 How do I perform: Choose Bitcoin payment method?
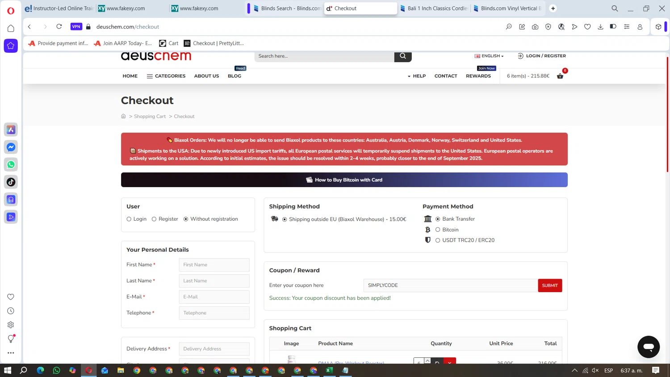438,230
